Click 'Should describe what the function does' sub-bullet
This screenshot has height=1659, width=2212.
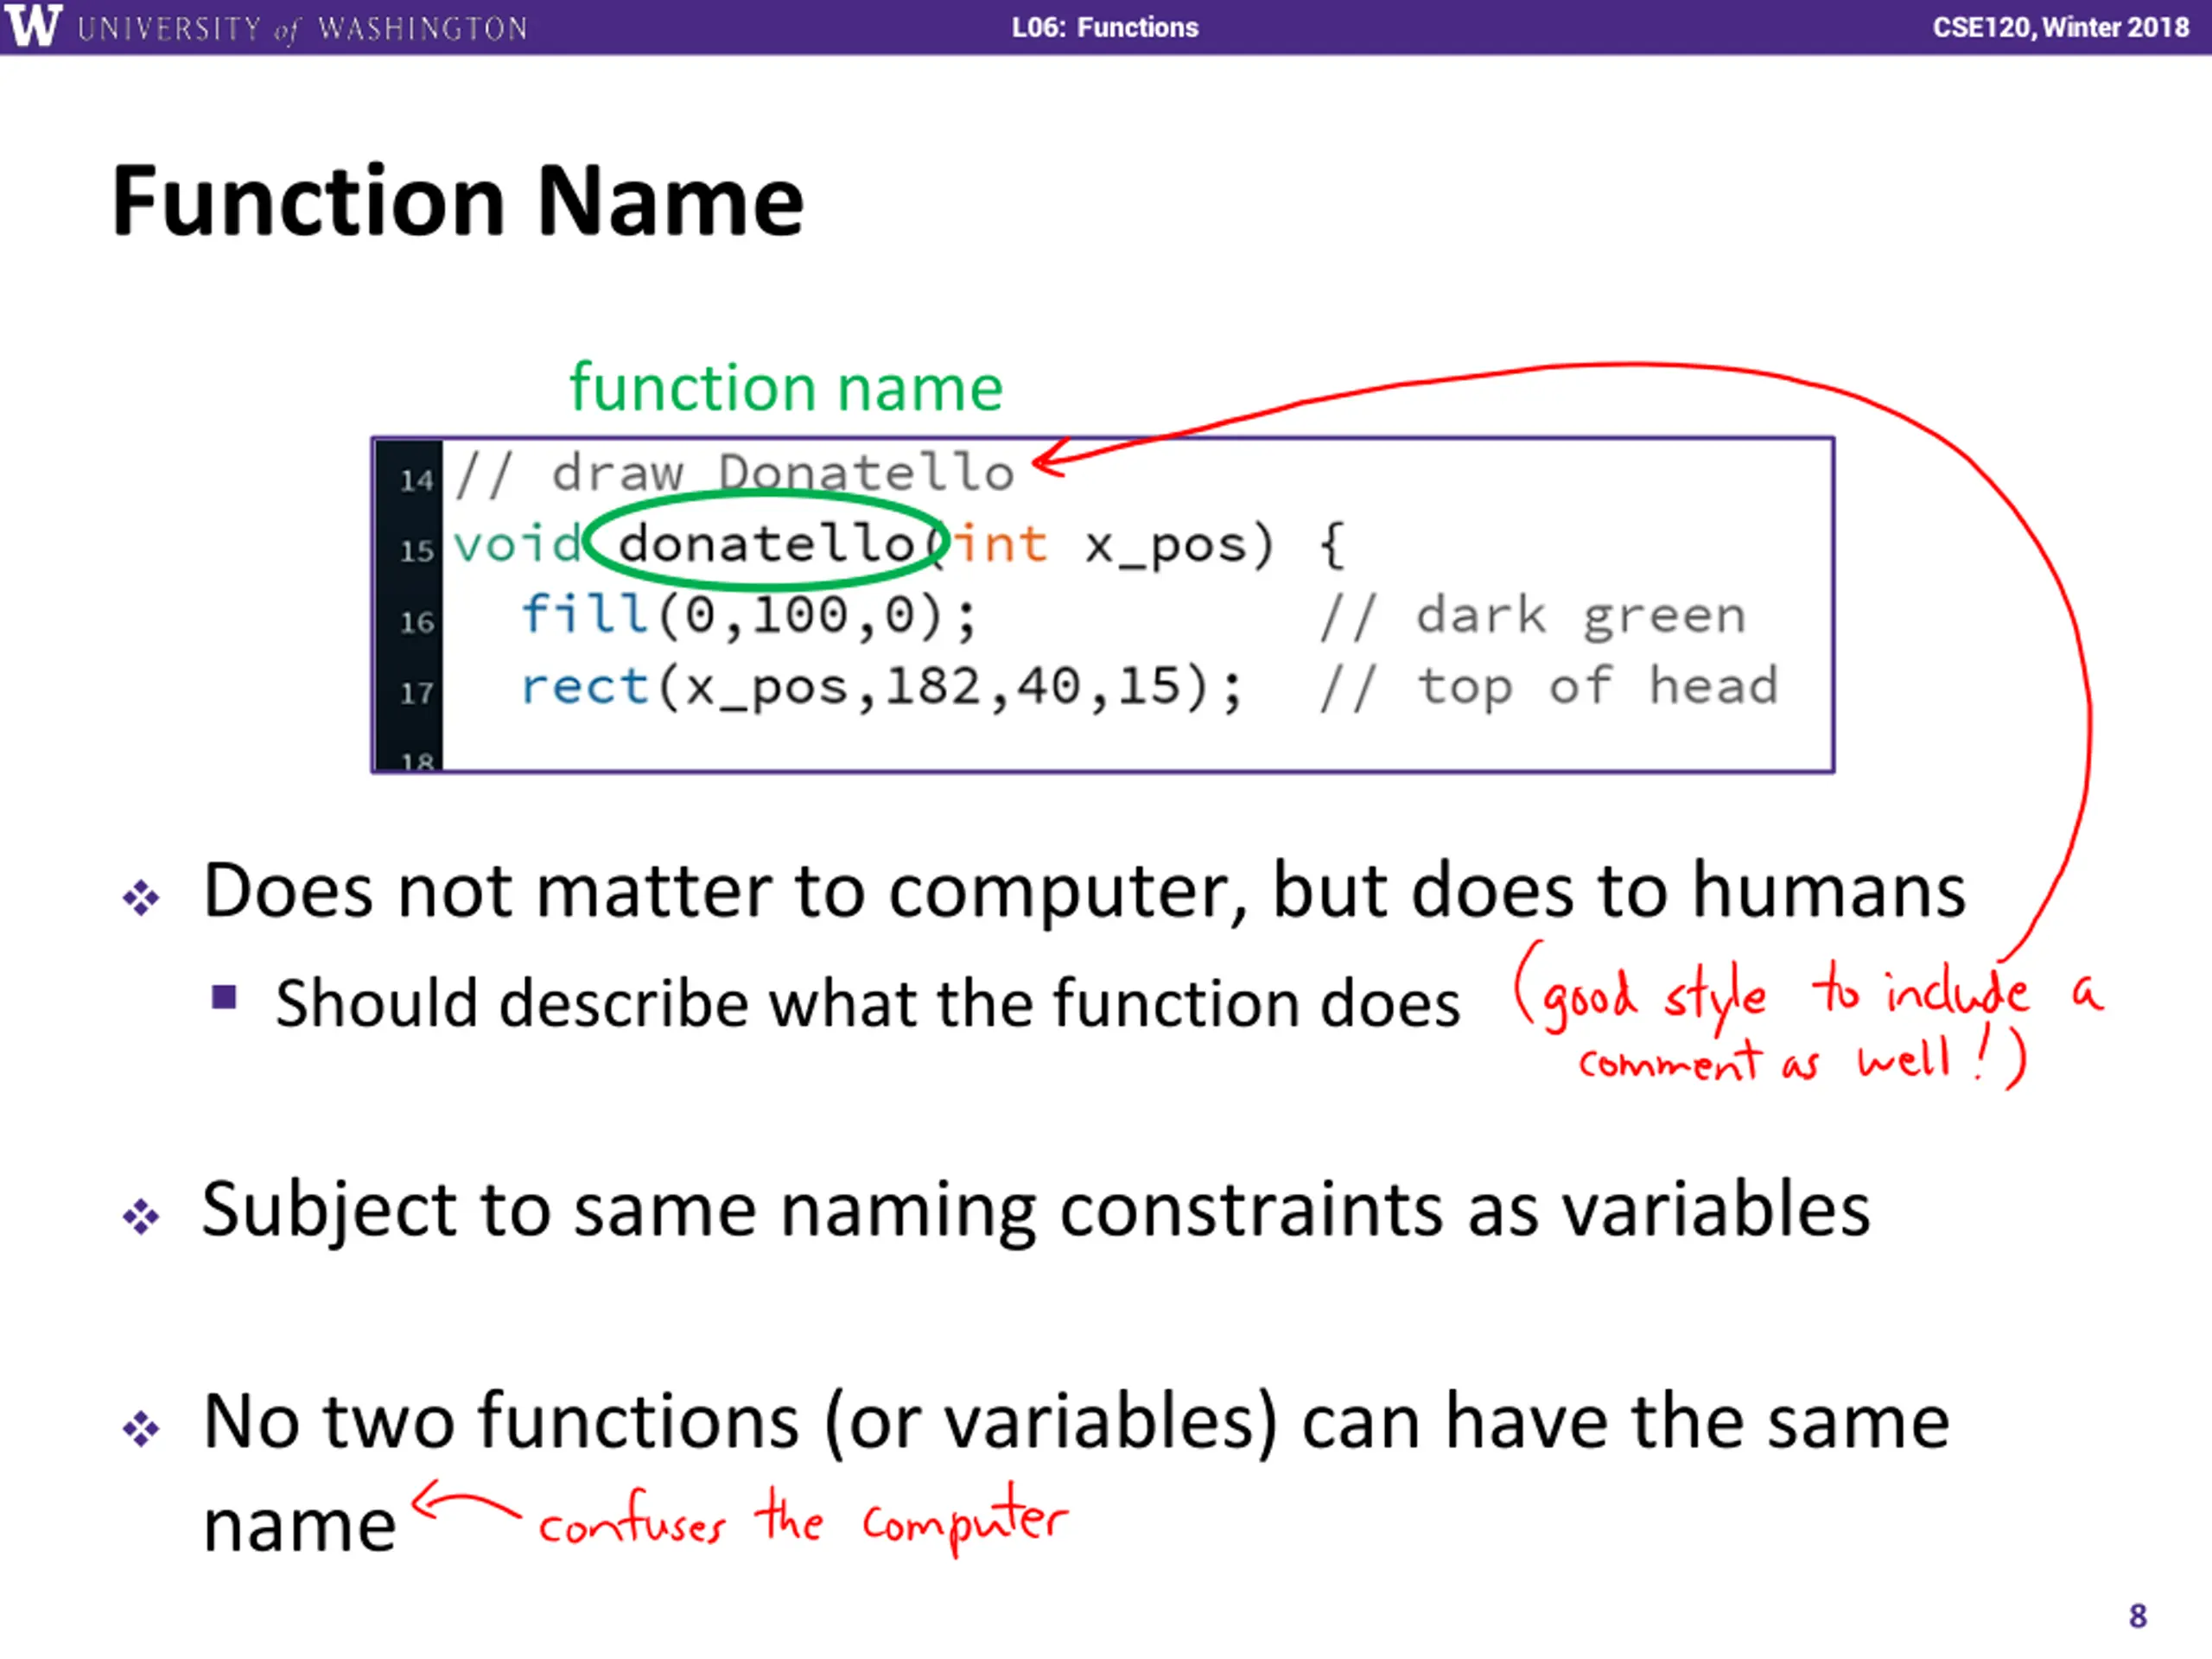867,1003
